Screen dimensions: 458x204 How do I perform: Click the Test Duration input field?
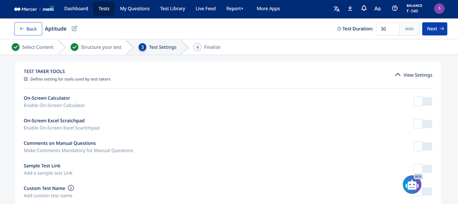tap(388, 29)
